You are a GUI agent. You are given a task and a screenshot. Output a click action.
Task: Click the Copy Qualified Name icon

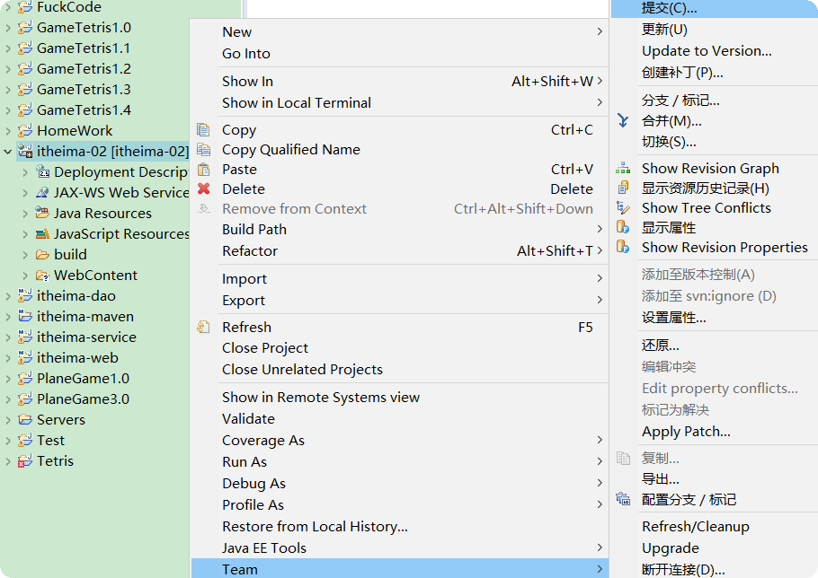[x=203, y=150]
